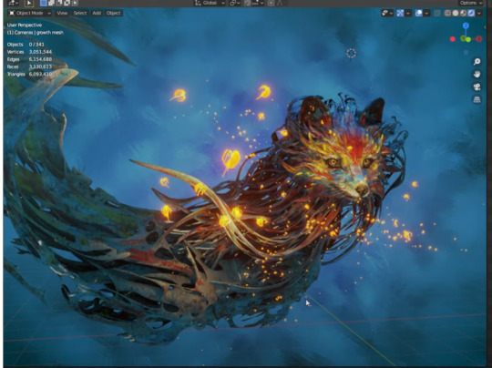Toggle viewport overlays
Image resolution: width=492 pixels, height=368 pixels.
click(x=418, y=13)
